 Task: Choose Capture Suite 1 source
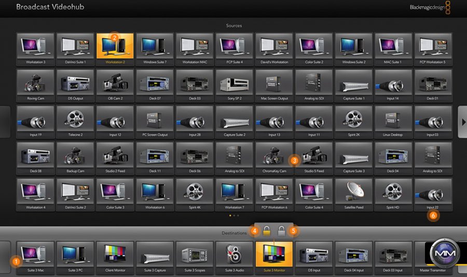(354, 86)
